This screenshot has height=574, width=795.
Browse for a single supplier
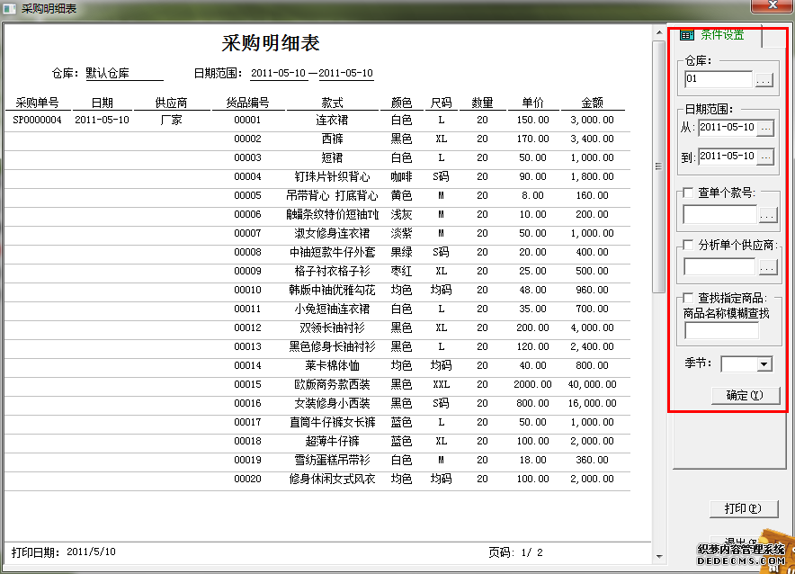click(x=766, y=267)
